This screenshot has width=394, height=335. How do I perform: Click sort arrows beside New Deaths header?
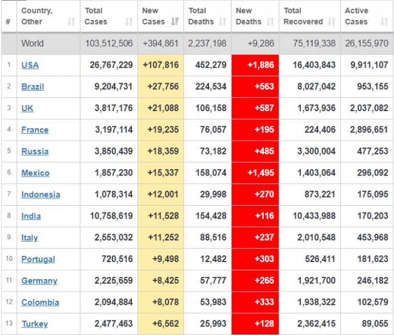(271, 22)
